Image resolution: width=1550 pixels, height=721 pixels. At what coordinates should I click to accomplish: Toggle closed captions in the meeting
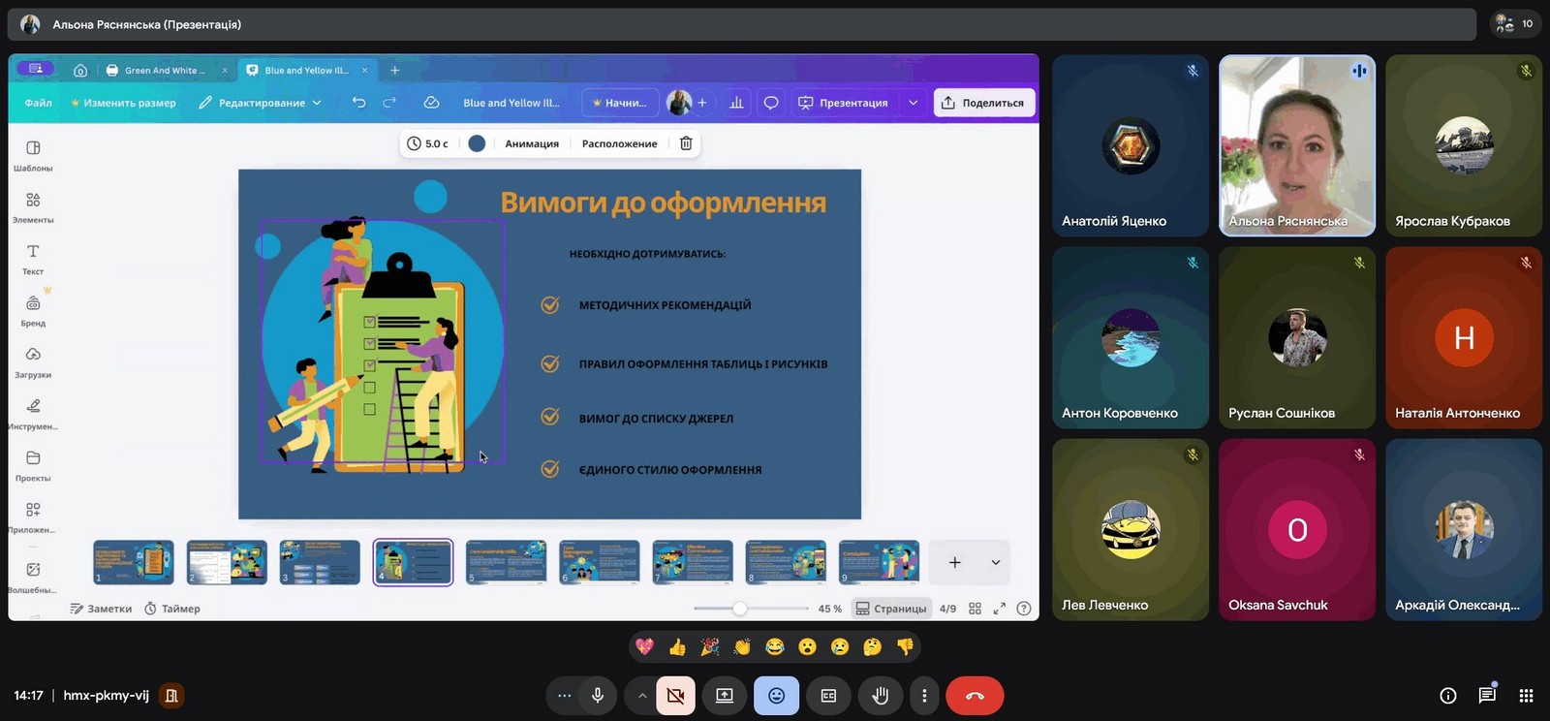tap(828, 696)
